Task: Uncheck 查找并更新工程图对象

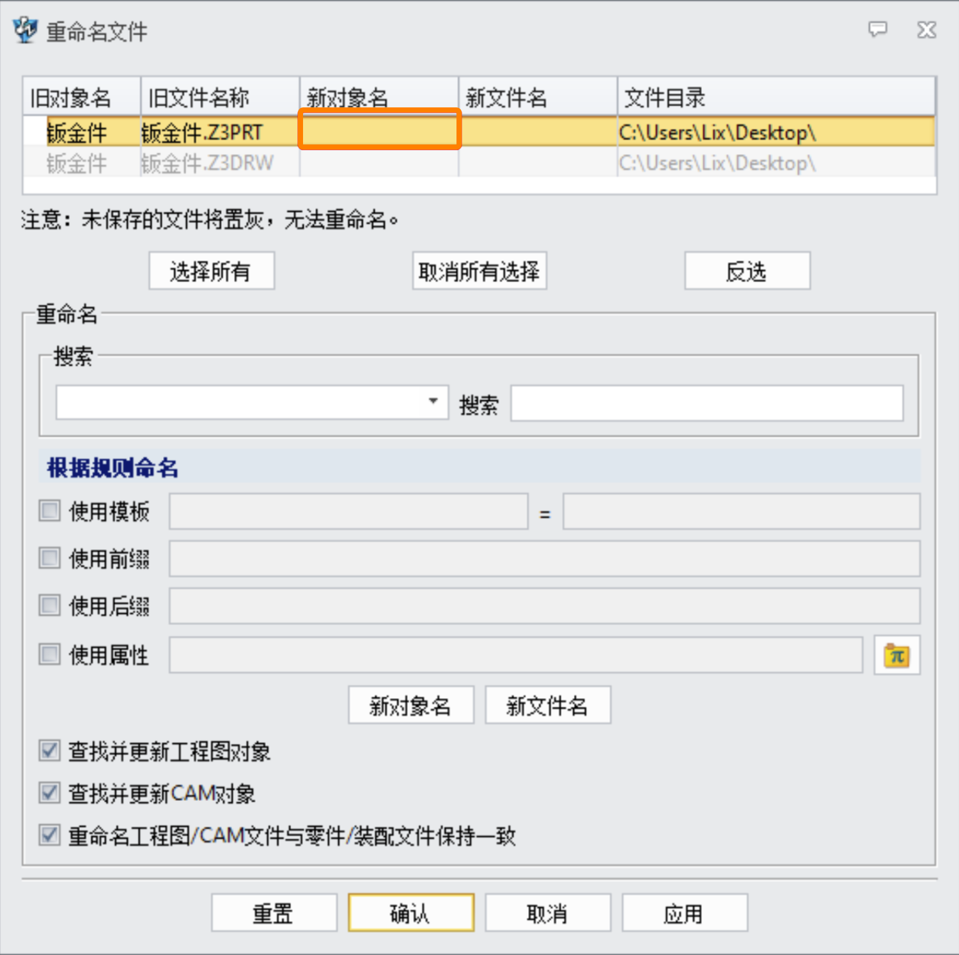Action: 49,750
